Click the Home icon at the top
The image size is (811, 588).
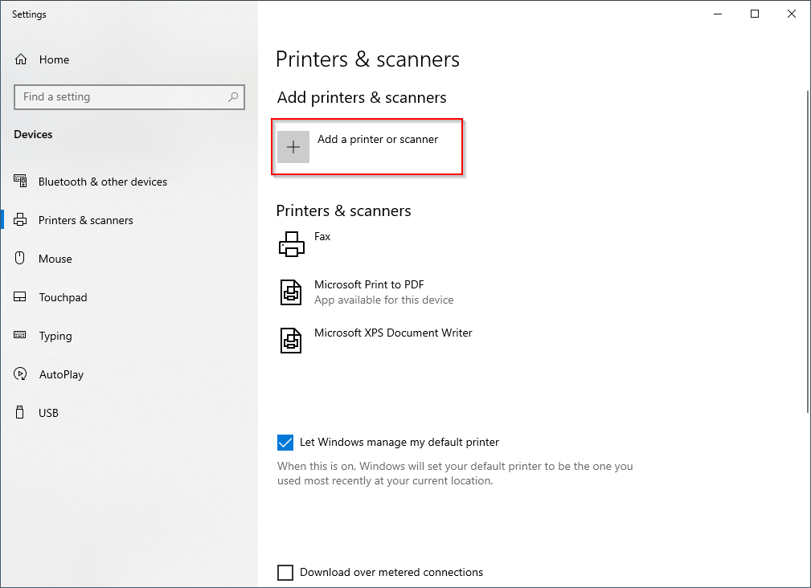point(20,59)
